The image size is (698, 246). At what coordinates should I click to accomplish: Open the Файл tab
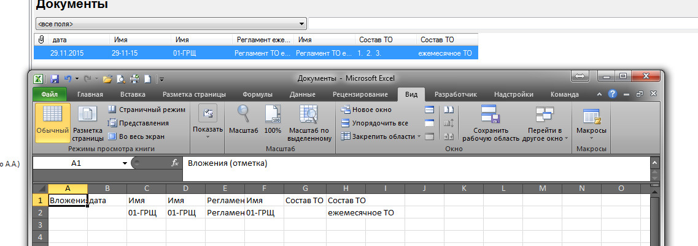50,94
